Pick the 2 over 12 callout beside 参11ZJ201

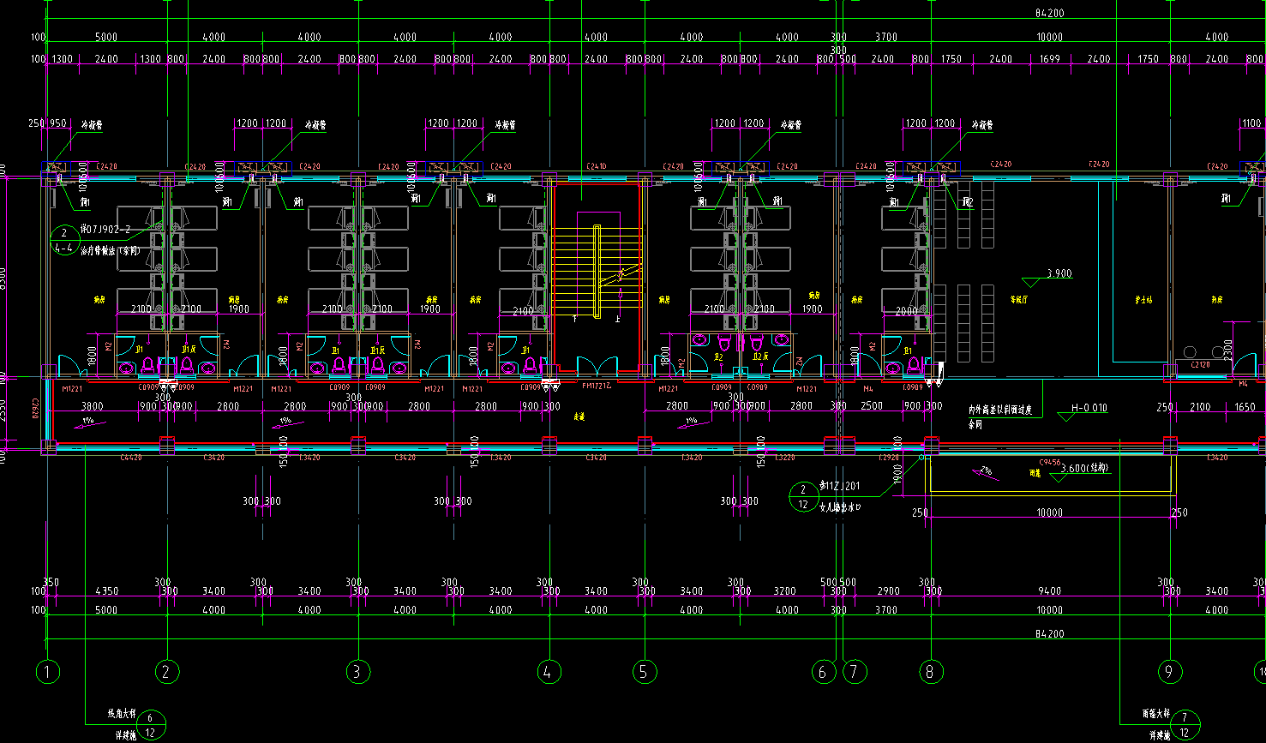point(803,496)
